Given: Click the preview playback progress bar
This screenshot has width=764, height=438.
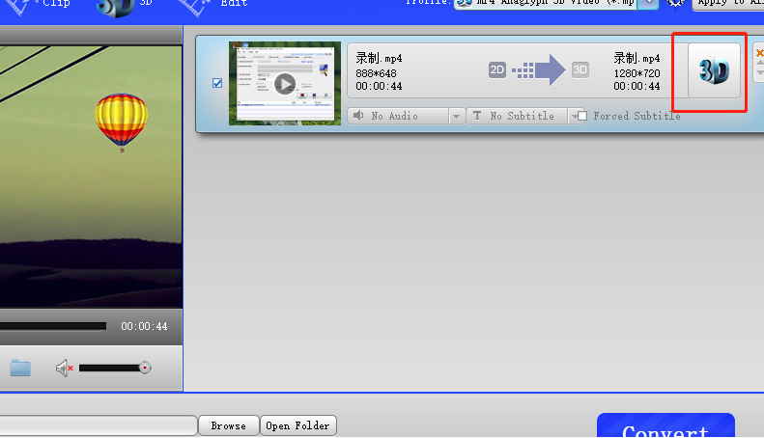Looking at the screenshot, I should pyautogui.click(x=52, y=326).
